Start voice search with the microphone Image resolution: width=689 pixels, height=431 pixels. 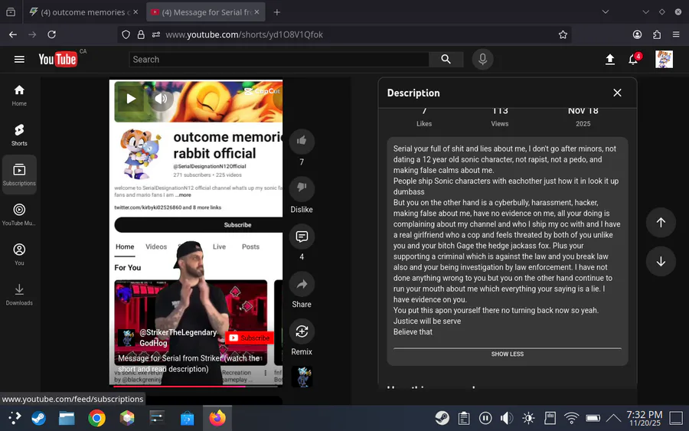(482, 59)
